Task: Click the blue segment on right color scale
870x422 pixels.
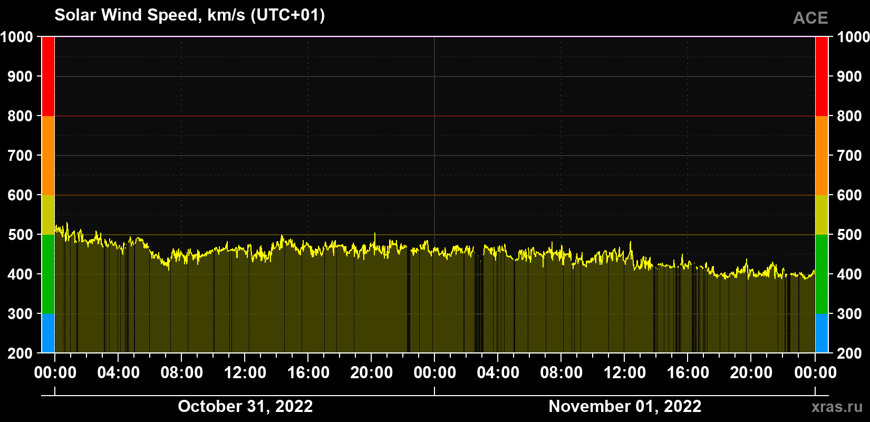Action: (821, 333)
